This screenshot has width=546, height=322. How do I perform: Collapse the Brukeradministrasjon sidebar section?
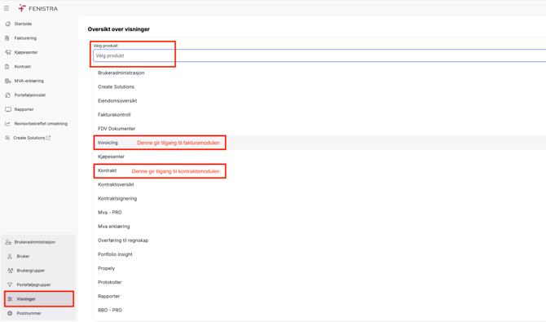(35, 242)
